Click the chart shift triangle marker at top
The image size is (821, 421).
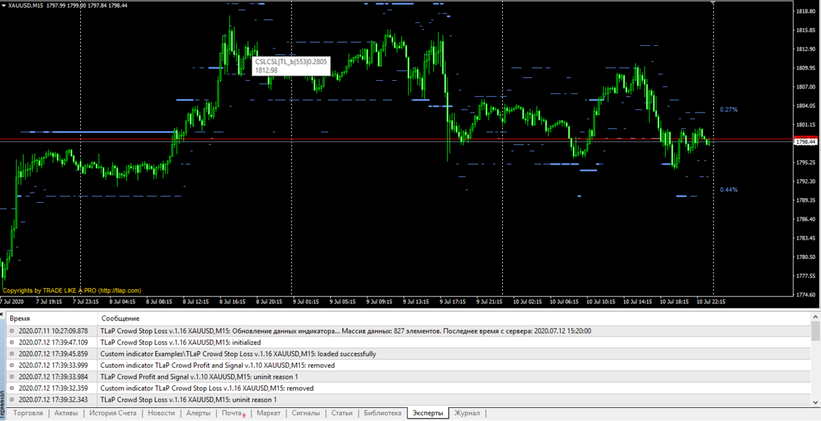[x=713, y=3]
